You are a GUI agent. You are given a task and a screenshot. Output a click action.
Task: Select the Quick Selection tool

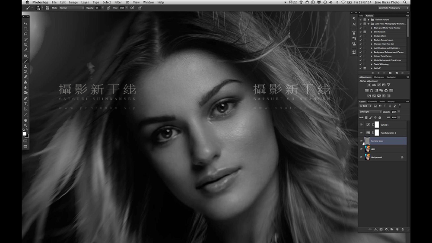coord(25,39)
